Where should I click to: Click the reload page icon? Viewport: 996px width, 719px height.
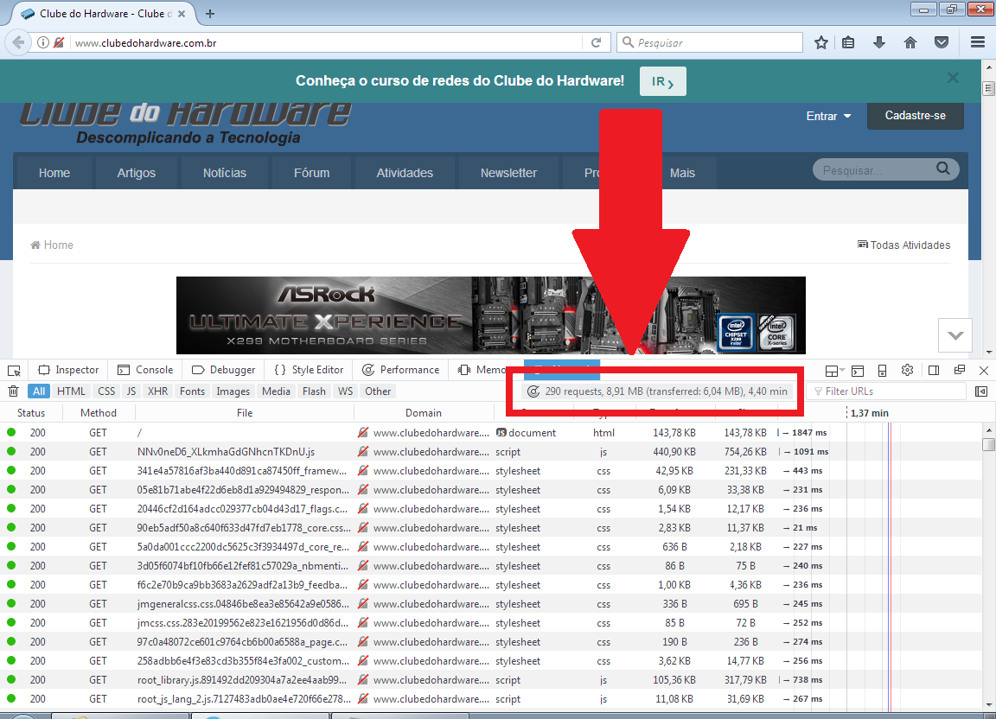[596, 42]
